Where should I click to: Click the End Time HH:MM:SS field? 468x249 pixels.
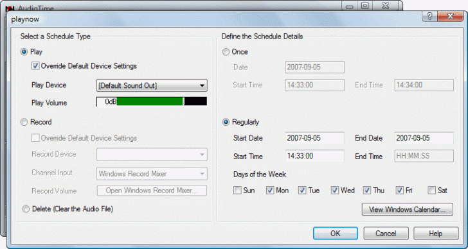pyautogui.click(x=424, y=156)
